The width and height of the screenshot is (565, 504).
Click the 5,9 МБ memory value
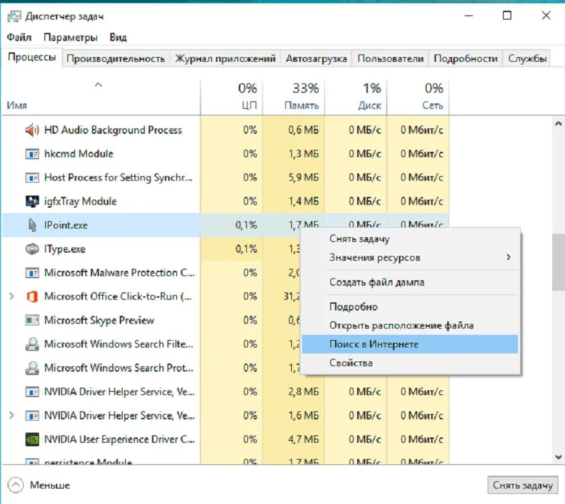coord(303,177)
